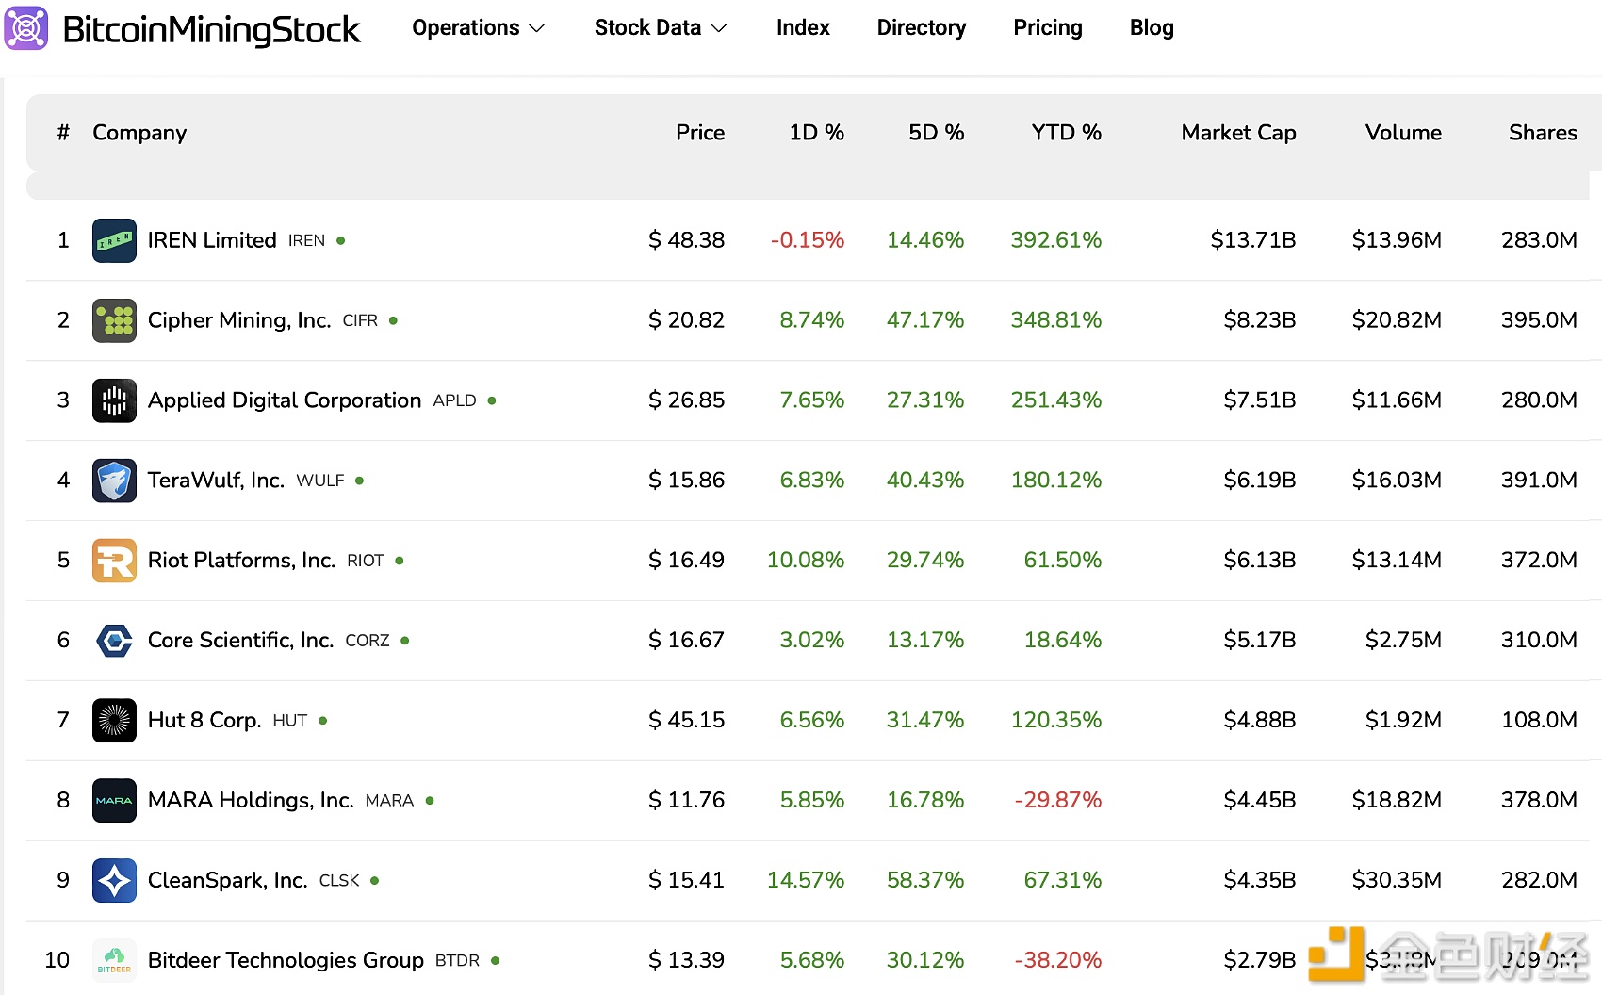Click the Riot Platforms orange logo

pos(114,560)
